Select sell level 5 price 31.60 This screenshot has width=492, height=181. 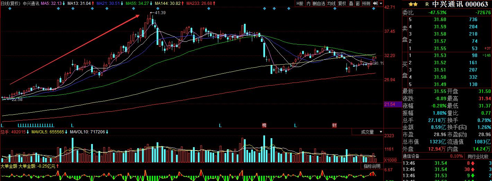pyautogui.click(x=440, y=20)
